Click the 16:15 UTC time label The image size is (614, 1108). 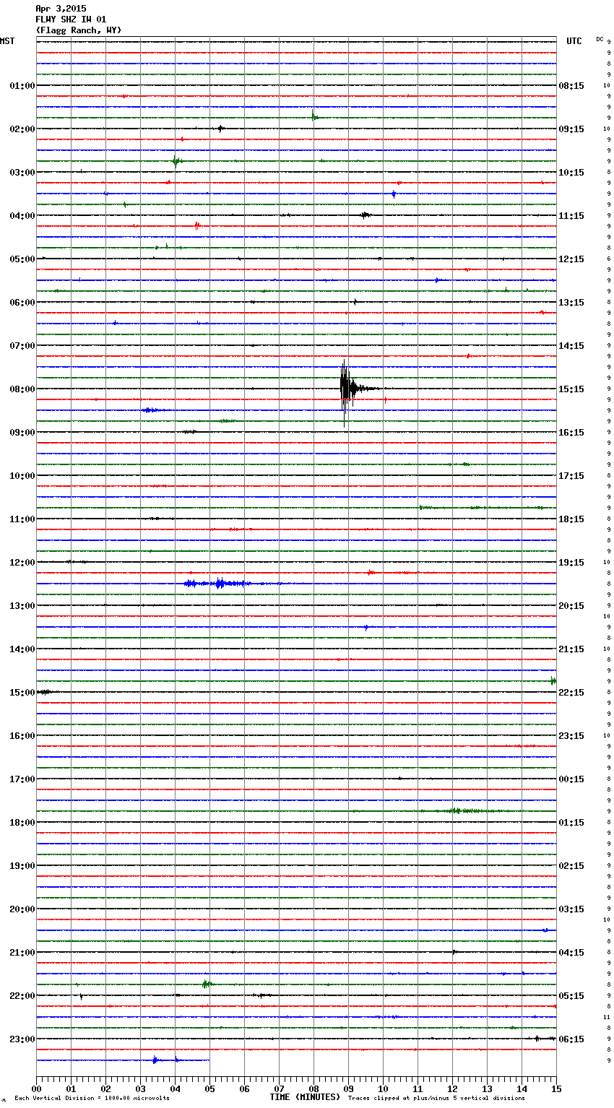[x=571, y=433]
